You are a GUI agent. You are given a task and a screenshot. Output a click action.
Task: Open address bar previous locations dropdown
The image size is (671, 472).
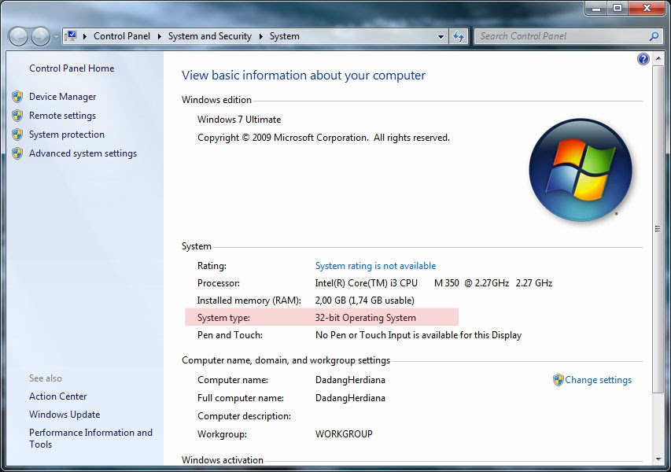[441, 37]
